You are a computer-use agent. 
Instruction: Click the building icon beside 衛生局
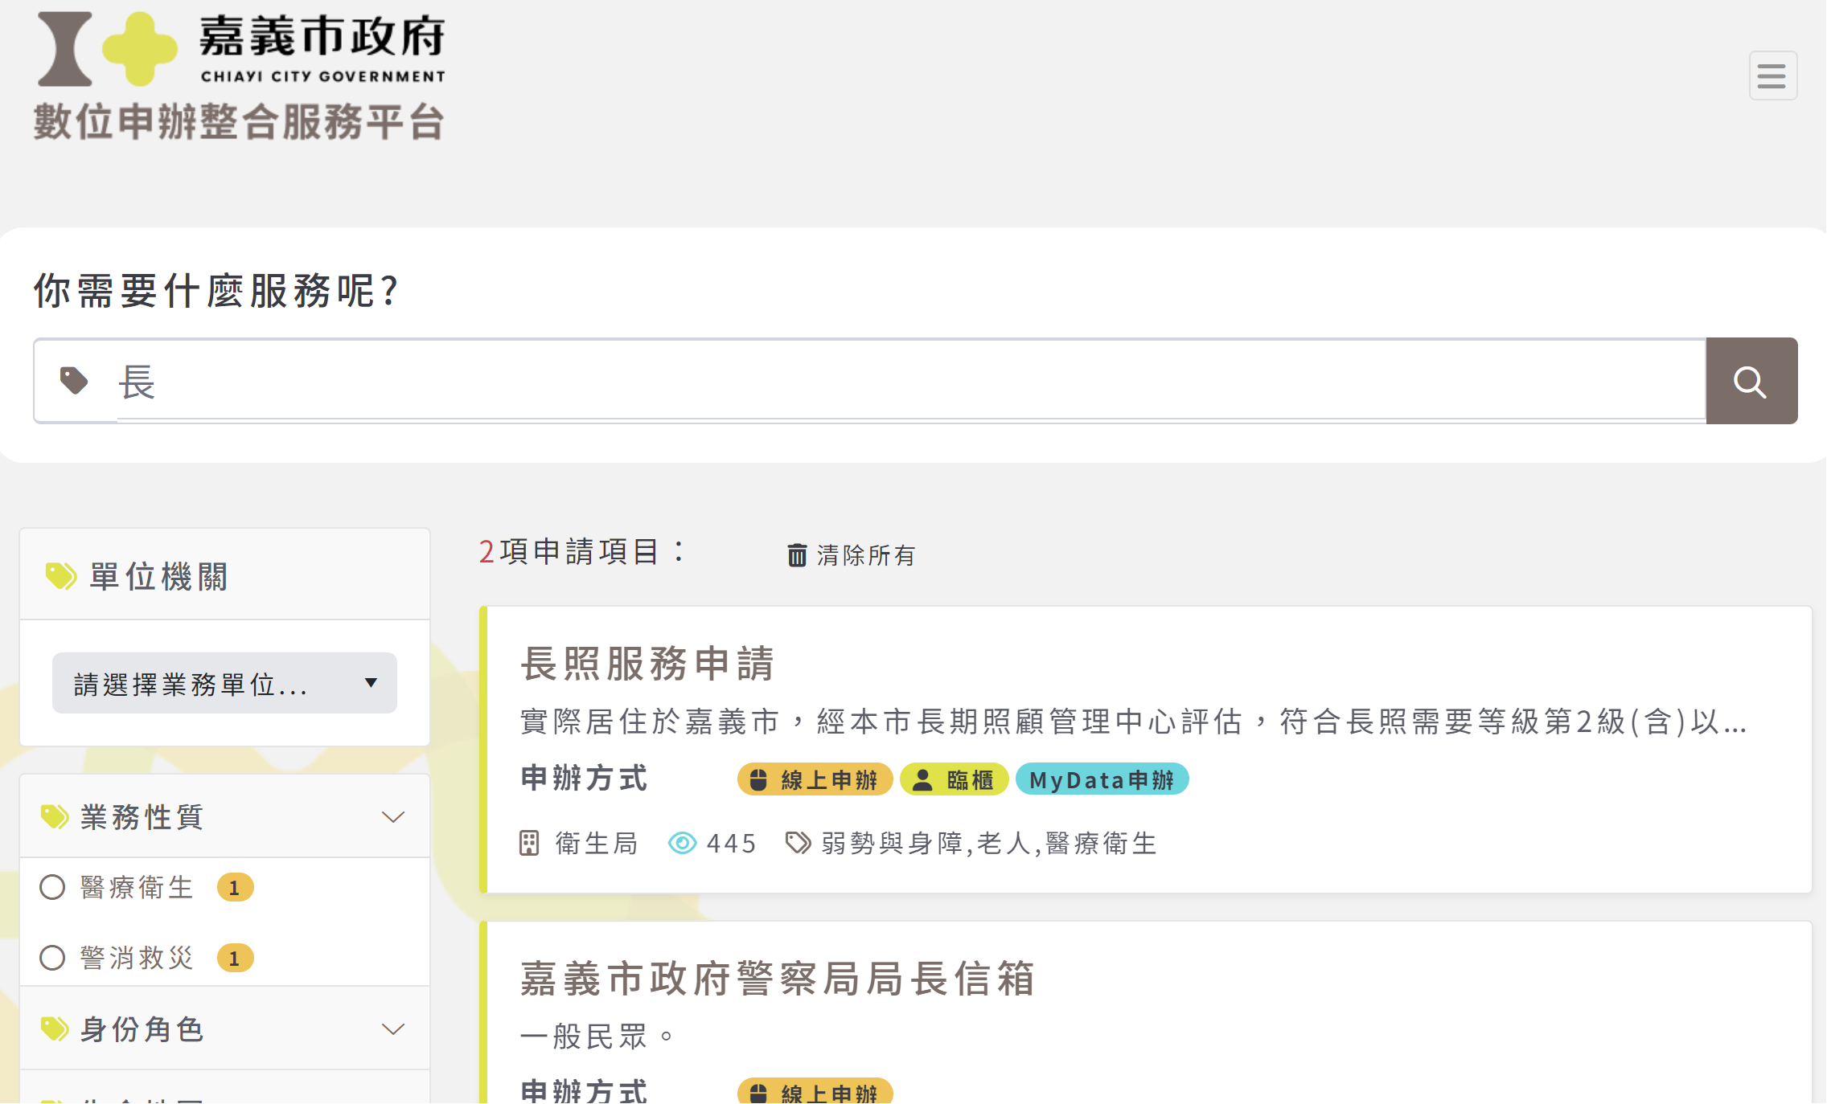point(529,843)
